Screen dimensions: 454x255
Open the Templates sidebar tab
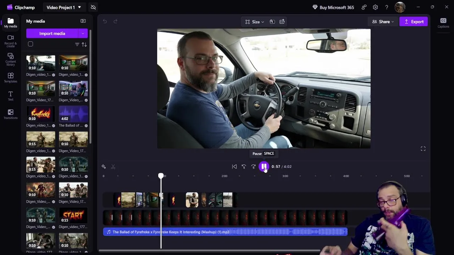click(10, 78)
